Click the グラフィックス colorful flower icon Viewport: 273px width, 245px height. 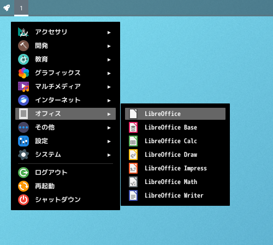[23, 73]
